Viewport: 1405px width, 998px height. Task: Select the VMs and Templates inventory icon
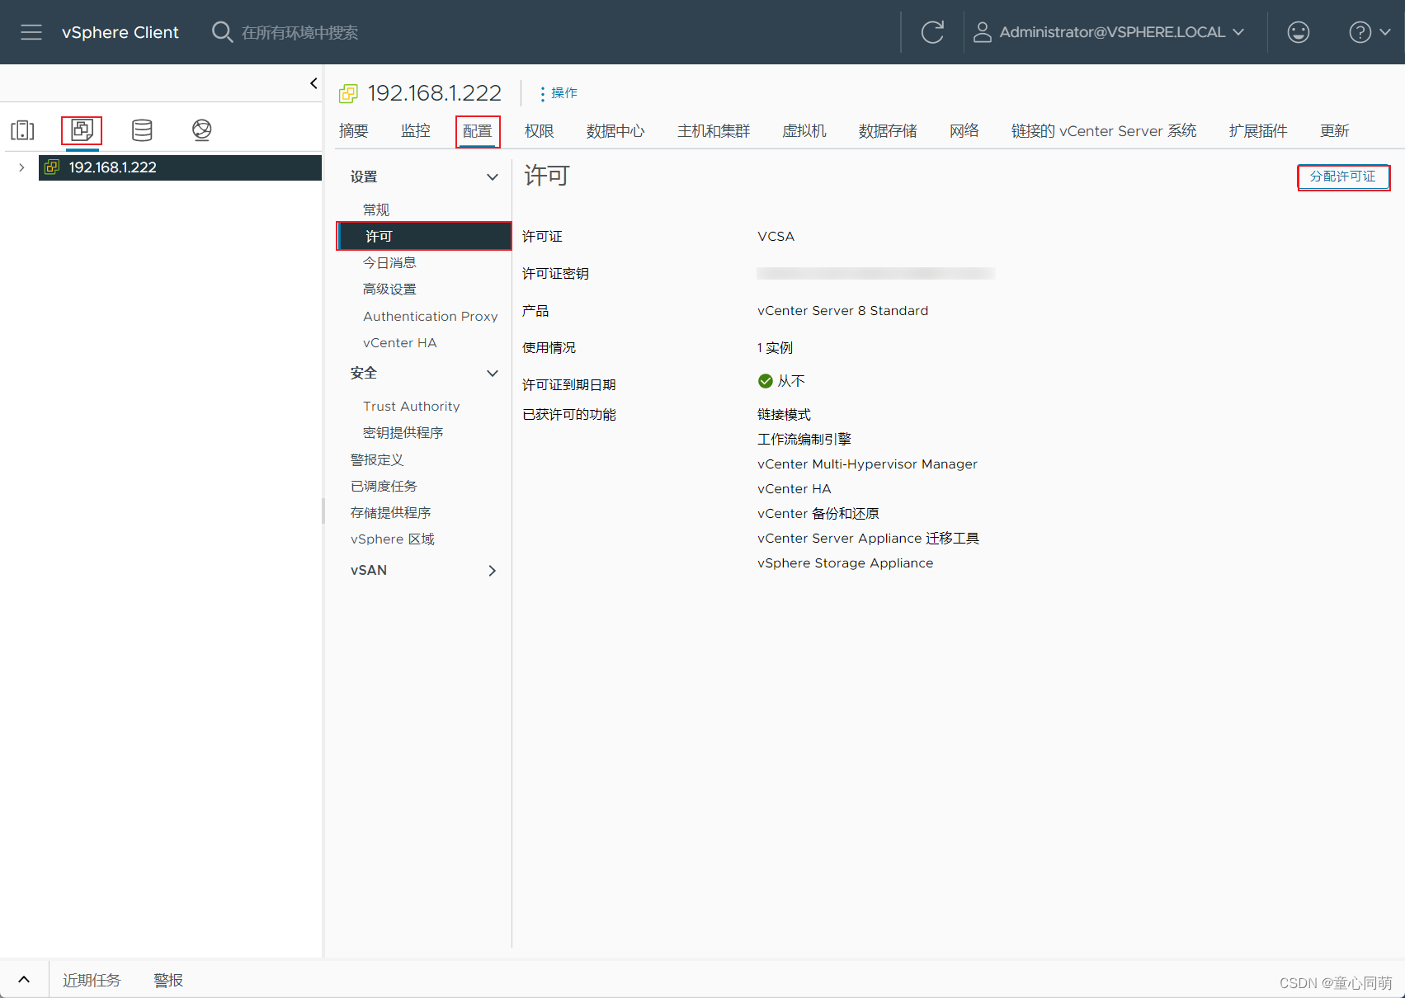(82, 129)
